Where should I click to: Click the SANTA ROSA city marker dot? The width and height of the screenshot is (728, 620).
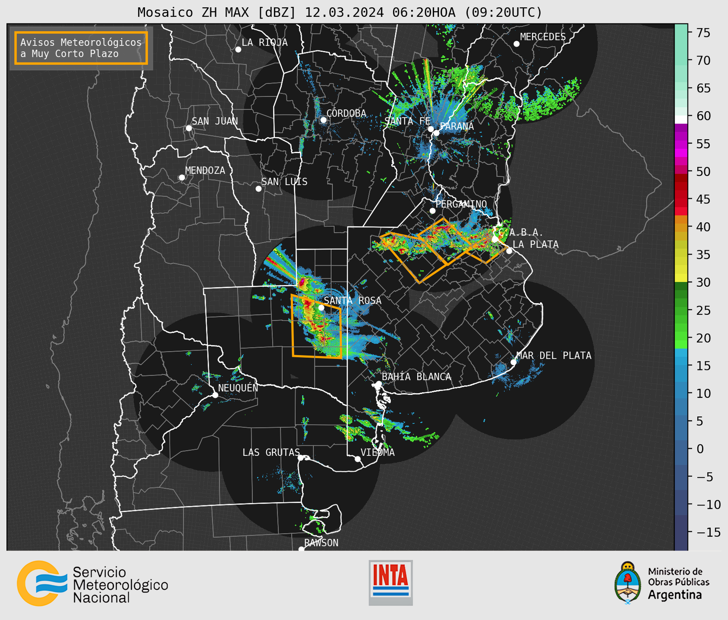coord(321,308)
